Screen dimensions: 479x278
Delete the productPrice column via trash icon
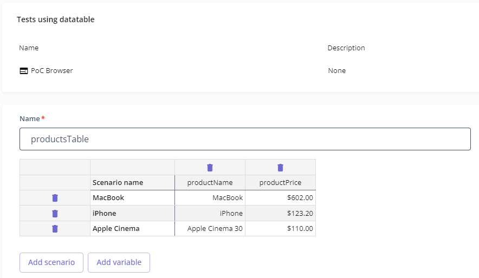point(280,168)
